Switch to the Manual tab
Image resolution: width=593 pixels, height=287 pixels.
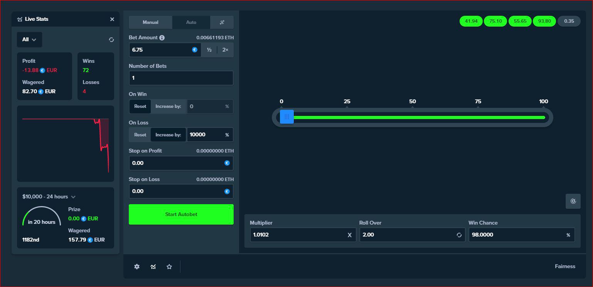(150, 22)
